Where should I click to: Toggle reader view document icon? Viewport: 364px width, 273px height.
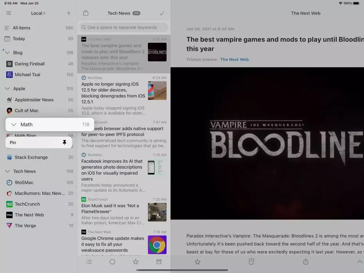coord(252,262)
